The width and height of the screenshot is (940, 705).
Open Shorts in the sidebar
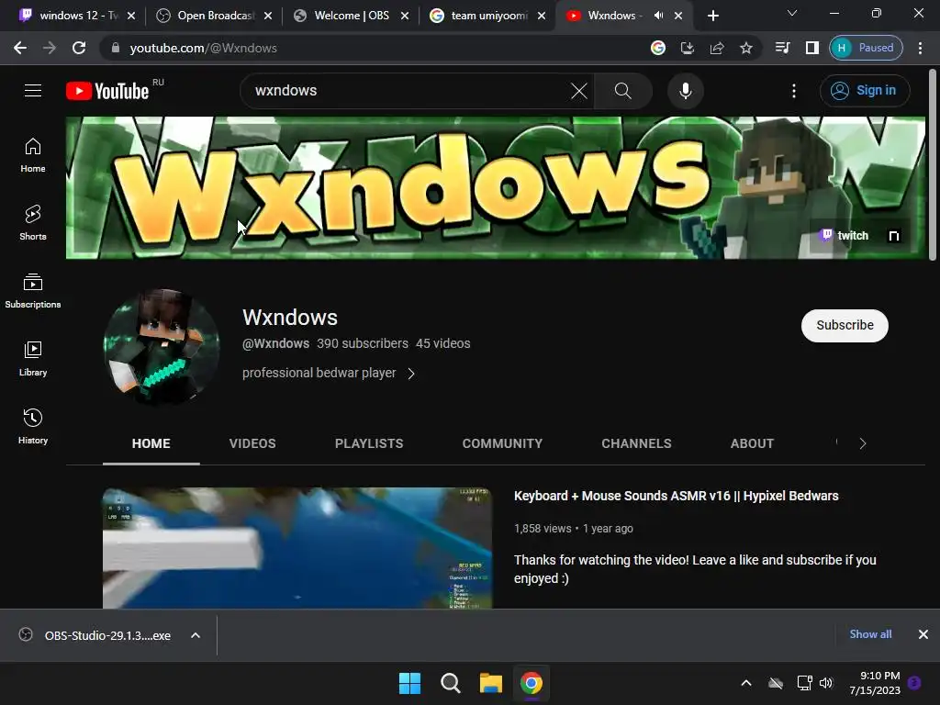tap(33, 223)
